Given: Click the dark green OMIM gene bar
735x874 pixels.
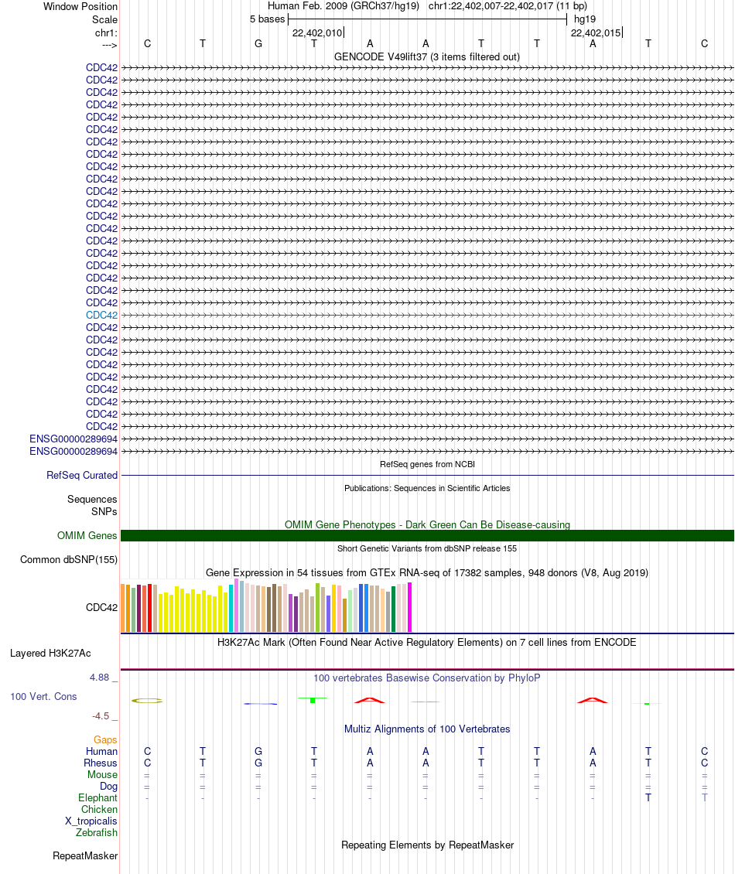Looking at the screenshot, I should coord(427,536).
